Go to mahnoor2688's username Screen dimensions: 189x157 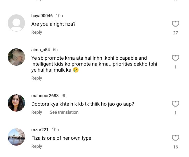coord(45,96)
